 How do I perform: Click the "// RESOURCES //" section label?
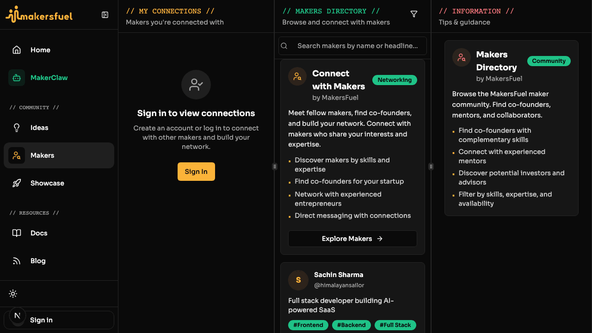tap(34, 213)
